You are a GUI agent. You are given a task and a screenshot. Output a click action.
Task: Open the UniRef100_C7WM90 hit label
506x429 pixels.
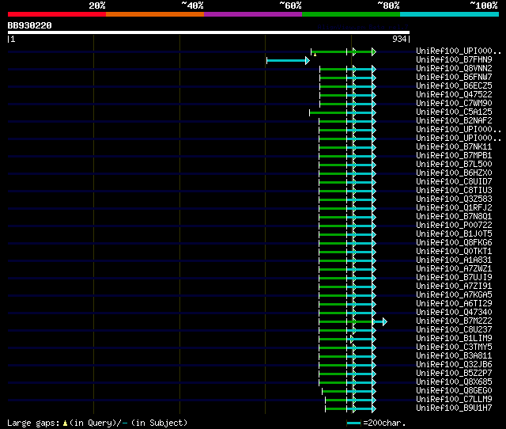(x=454, y=104)
